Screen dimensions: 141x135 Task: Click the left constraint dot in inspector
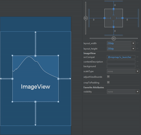pyautogui.click(x=104, y=18)
